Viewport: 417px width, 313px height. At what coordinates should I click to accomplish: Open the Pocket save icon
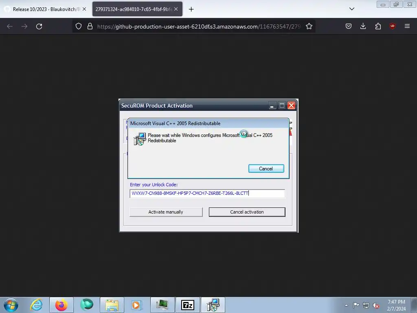coord(349,26)
